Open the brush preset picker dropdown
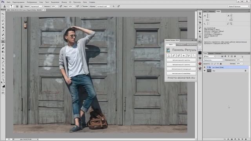The height and width of the screenshot is (141, 251). 14,6
